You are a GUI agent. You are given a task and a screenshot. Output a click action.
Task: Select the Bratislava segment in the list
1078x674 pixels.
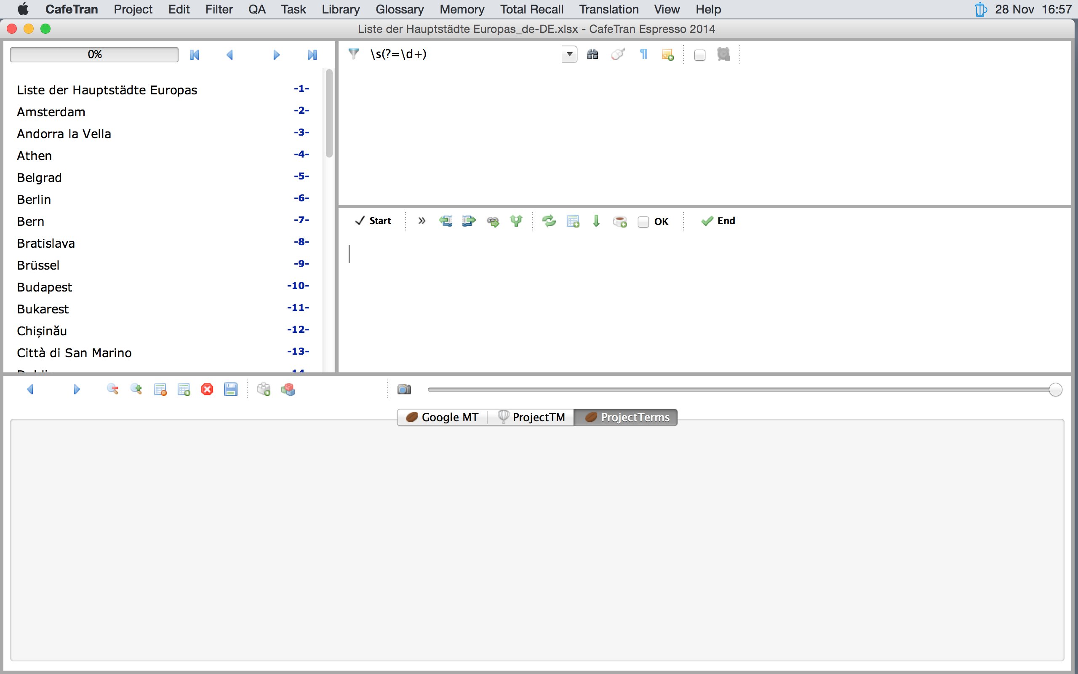[x=46, y=243]
